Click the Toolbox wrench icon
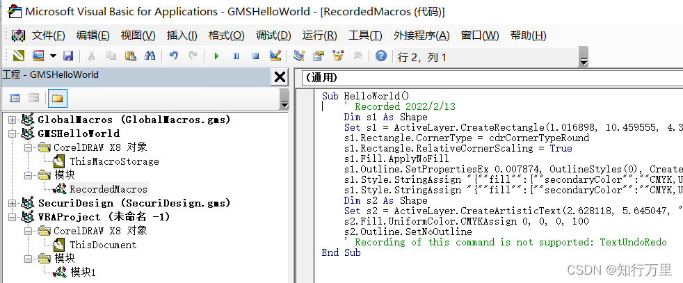Viewport: 683px width, 283px height. (x=357, y=56)
